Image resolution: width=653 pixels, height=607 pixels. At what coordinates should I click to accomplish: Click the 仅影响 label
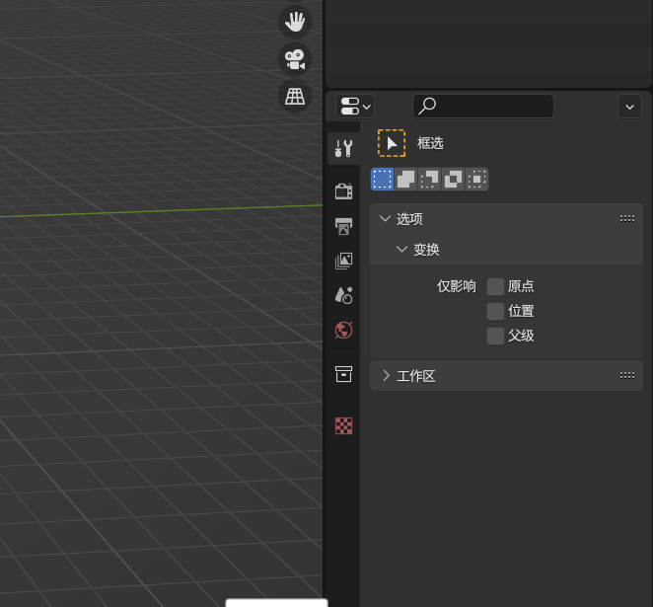(x=457, y=286)
